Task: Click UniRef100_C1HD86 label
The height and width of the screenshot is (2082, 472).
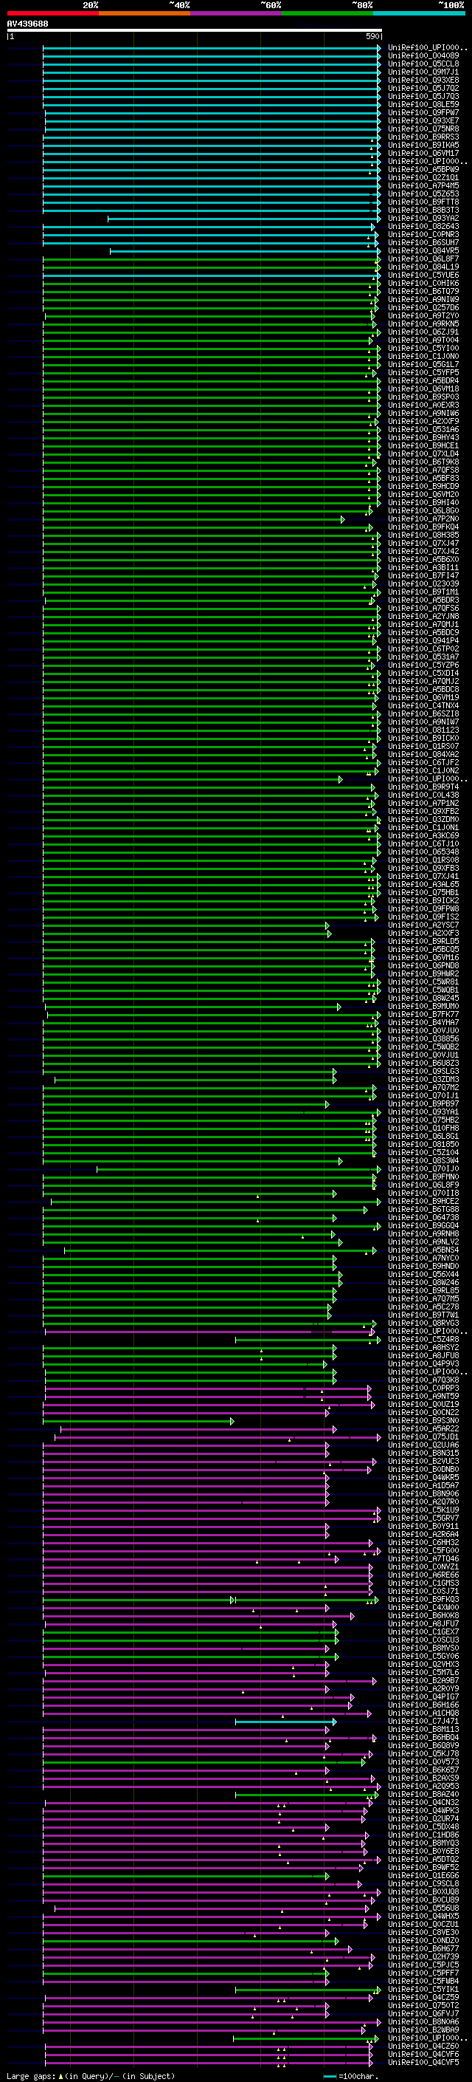Action: coord(423,1835)
